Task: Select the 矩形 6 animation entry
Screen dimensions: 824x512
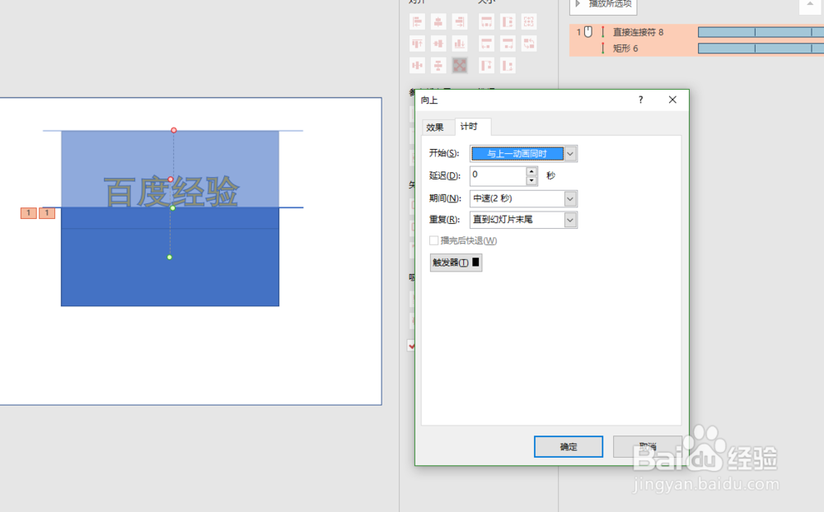Action: 625,49
